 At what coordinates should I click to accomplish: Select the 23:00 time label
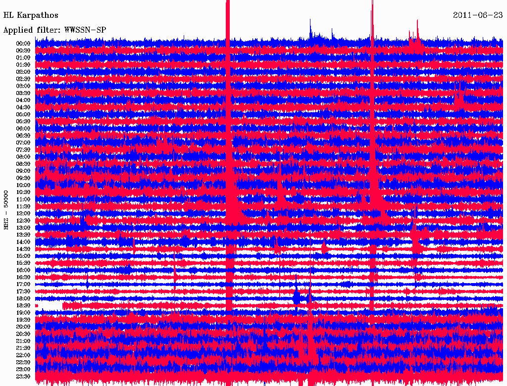[x=23, y=369]
